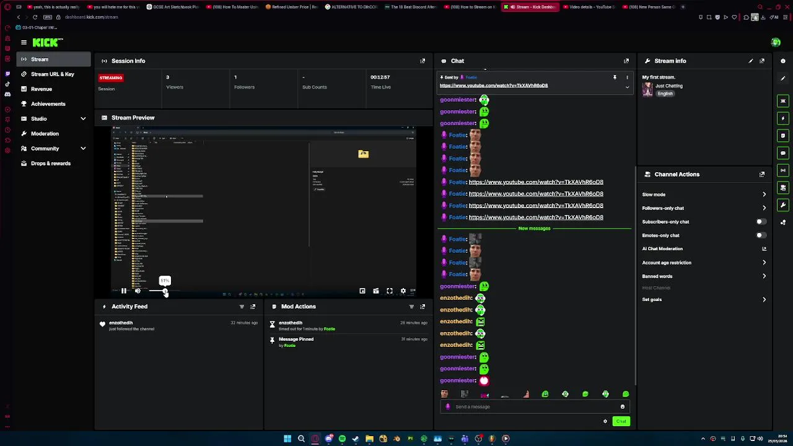Click the lightning bolt icon in right rail
793x446 pixels.
click(x=783, y=118)
